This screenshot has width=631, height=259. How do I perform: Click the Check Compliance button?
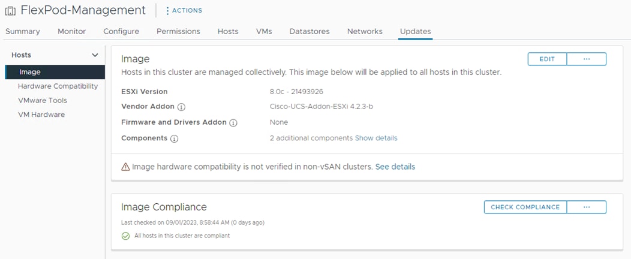pos(525,207)
